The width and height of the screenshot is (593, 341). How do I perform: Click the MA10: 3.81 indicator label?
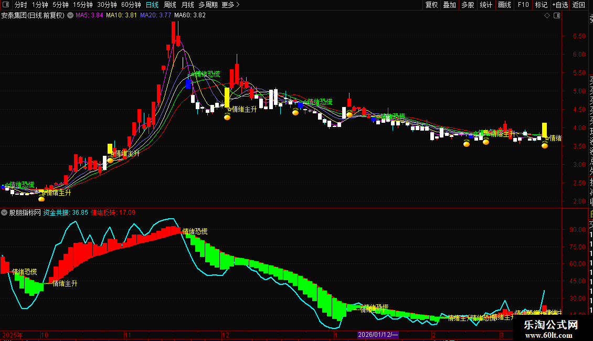pos(121,16)
